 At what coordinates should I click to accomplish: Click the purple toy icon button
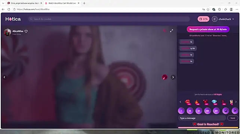pos(226,111)
